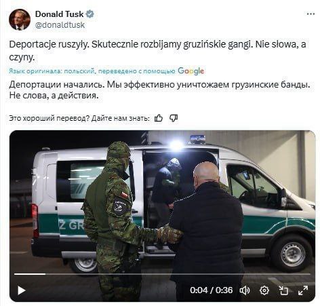Click 'Это хороший перевод?' feedback prompt
The image size is (320, 306).
pos(49,118)
